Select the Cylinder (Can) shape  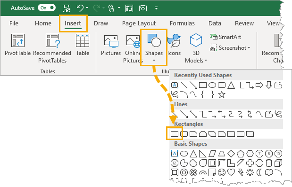269,163
